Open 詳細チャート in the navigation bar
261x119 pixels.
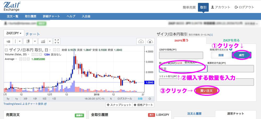pos(51,16)
